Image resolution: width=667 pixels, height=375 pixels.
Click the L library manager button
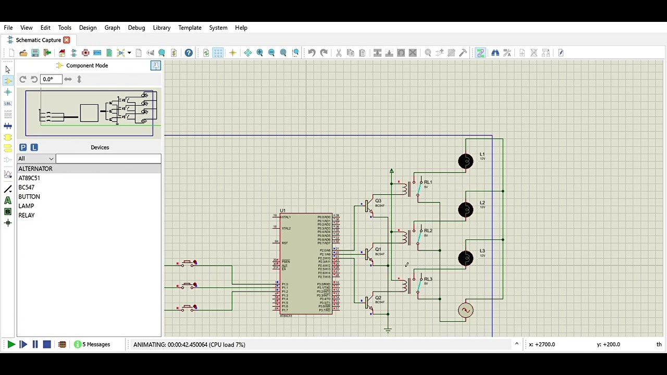(34, 147)
